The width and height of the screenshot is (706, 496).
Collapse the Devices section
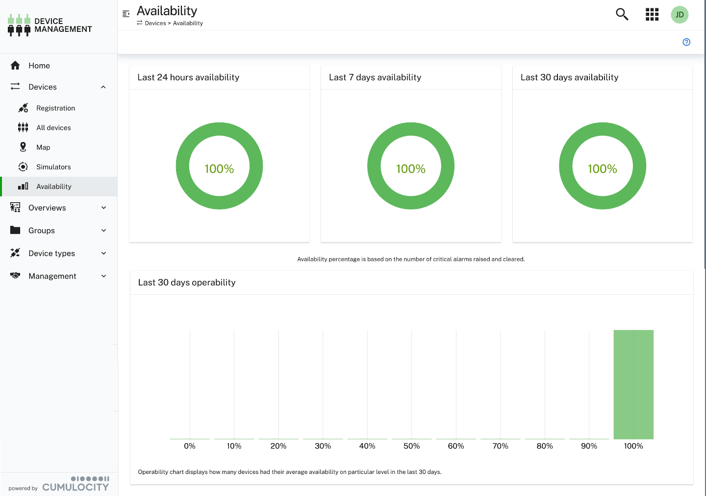click(103, 87)
